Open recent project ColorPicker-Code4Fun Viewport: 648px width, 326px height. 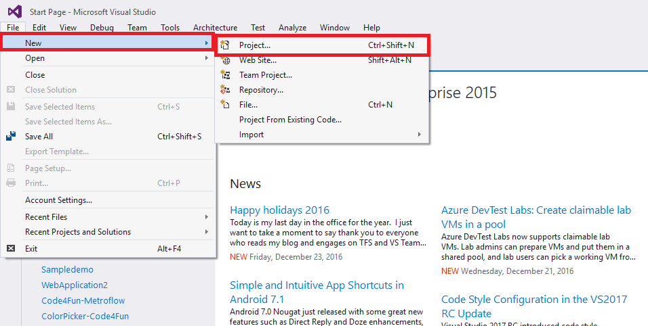click(85, 316)
